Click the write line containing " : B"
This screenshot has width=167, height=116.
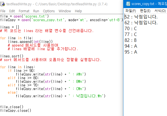[x=51, y=81]
